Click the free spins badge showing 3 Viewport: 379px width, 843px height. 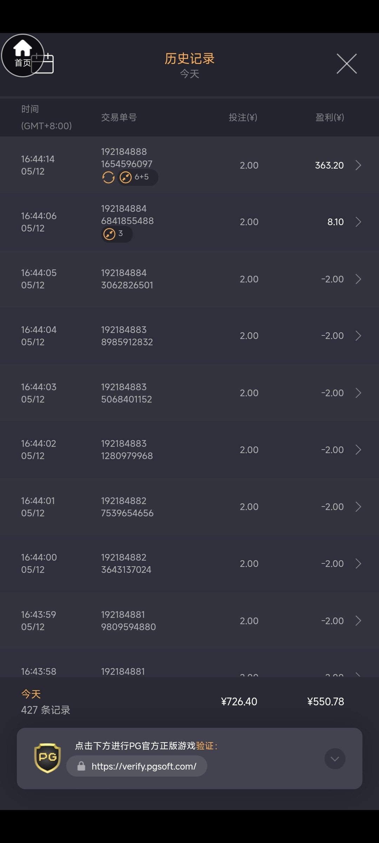[117, 234]
